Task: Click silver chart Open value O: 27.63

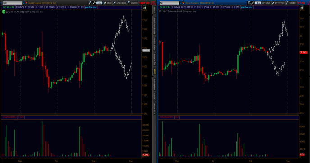Action: [x=196, y=7]
